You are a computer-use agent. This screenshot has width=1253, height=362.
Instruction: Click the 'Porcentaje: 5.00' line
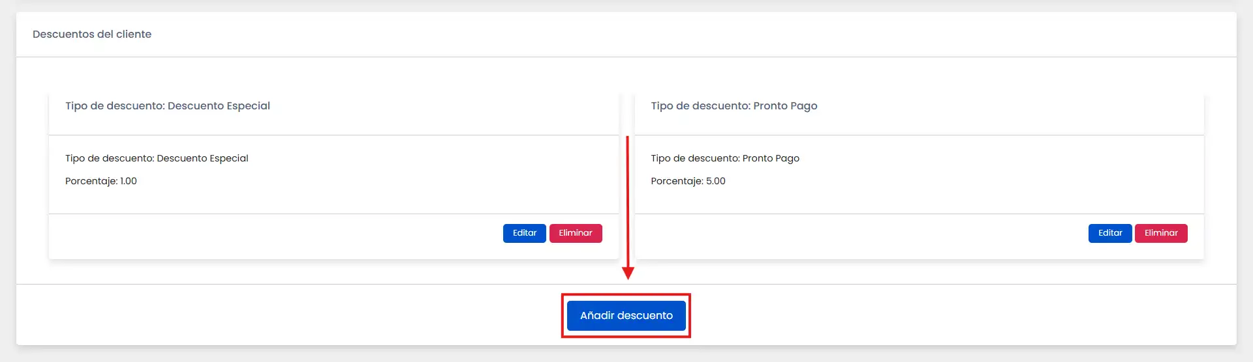coord(688,181)
